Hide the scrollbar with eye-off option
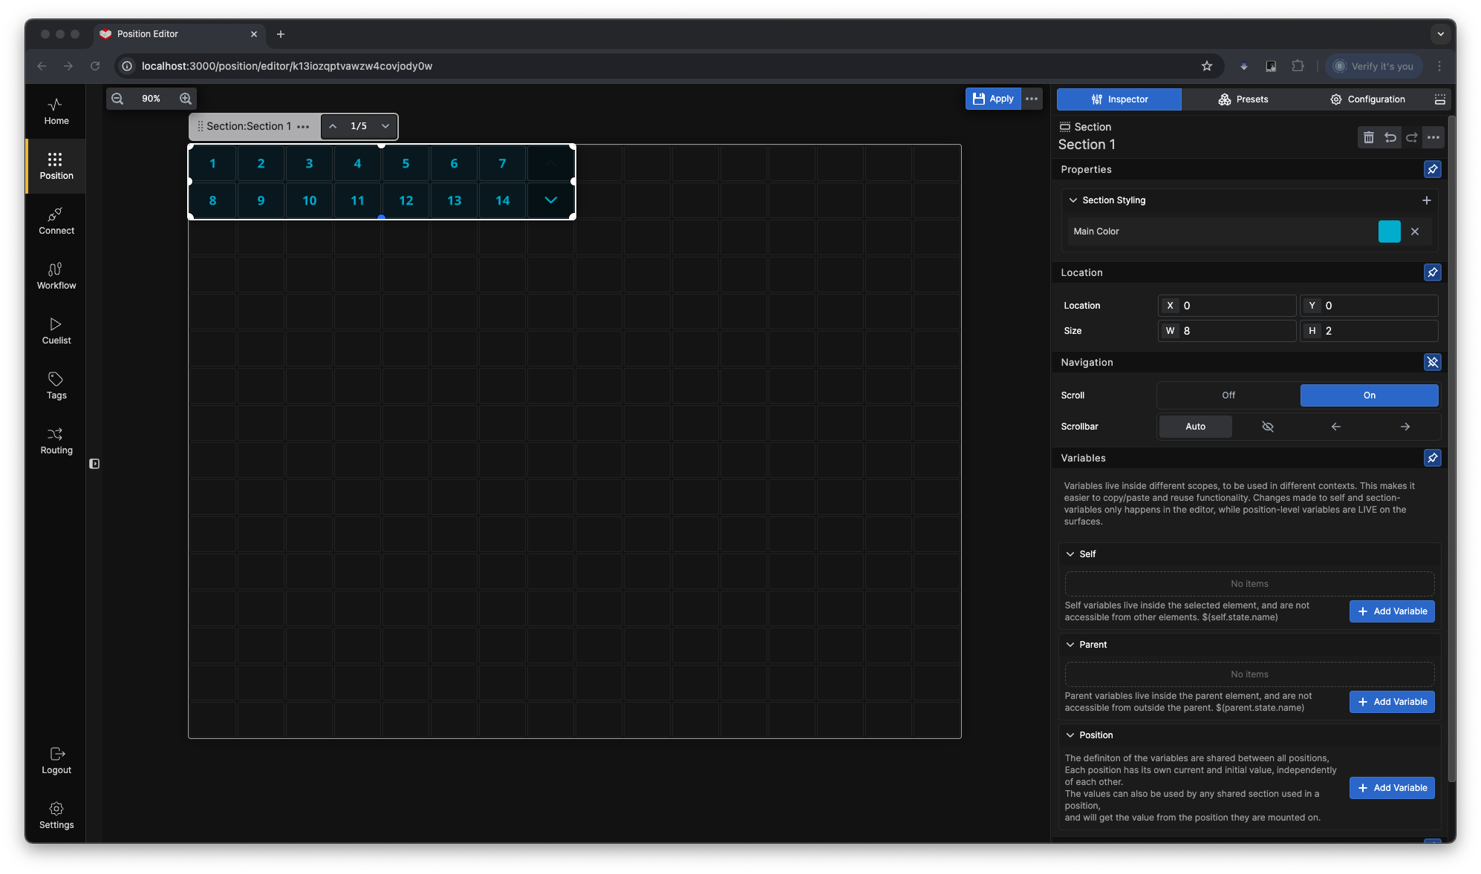Viewport: 1481px width, 874px height. (x=1267, y=427)
